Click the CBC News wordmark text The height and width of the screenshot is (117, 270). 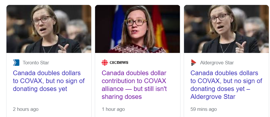coord(119,63)
